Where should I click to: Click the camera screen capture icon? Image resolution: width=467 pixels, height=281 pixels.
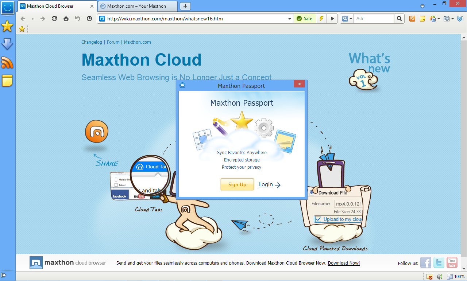[446, 19]
